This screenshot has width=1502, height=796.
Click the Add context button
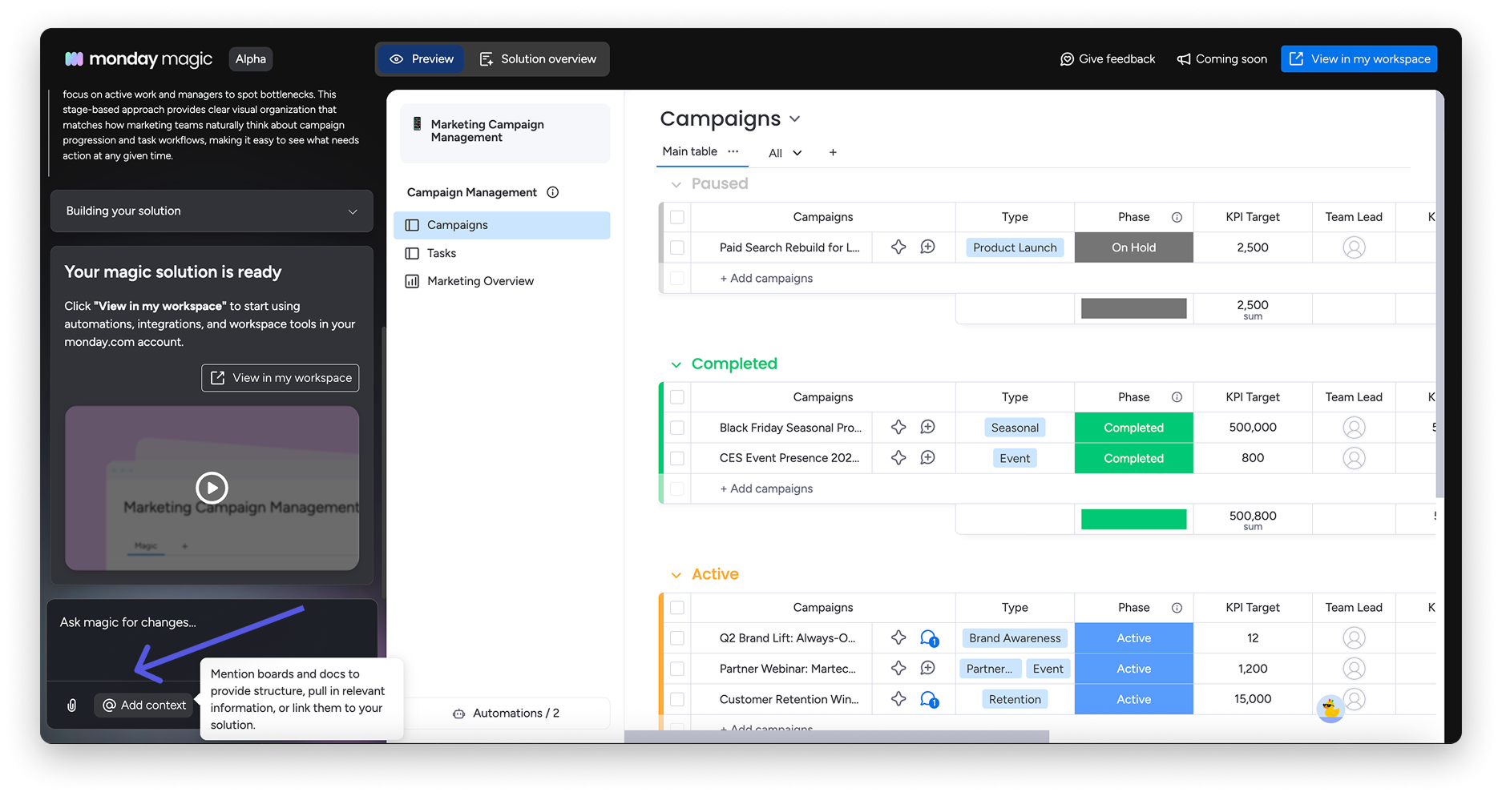tap(144, 706)
